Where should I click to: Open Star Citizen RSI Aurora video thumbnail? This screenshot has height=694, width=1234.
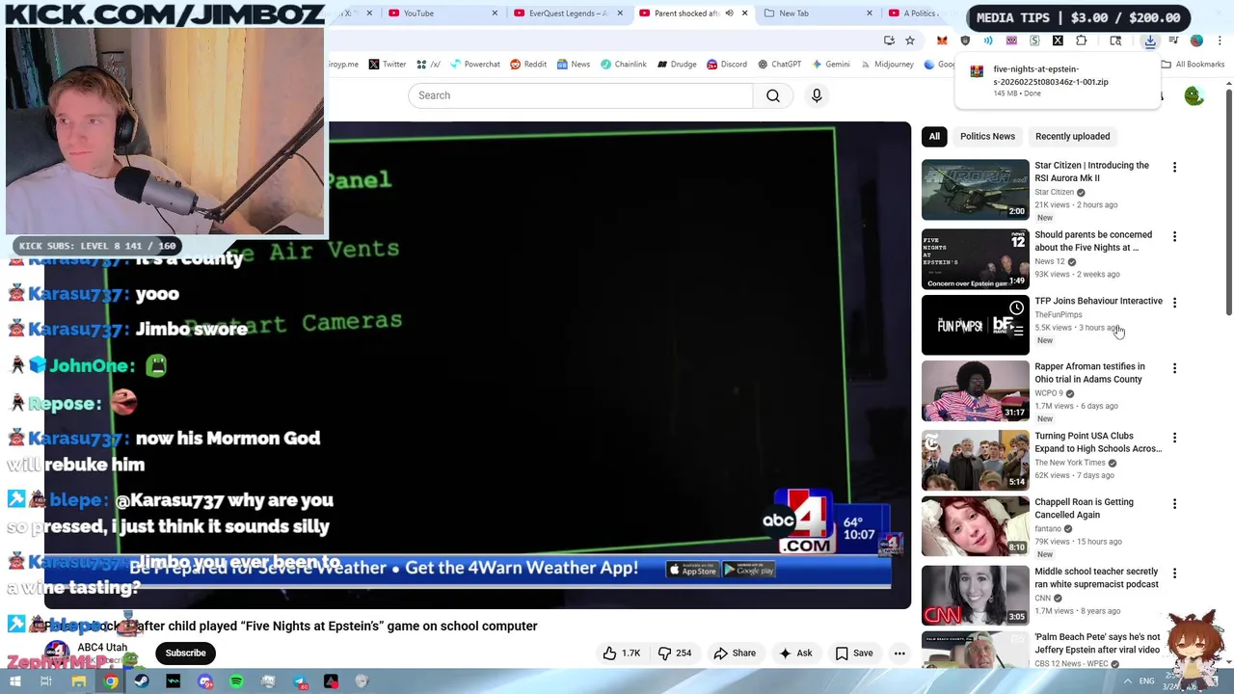(x=975, y=190)
